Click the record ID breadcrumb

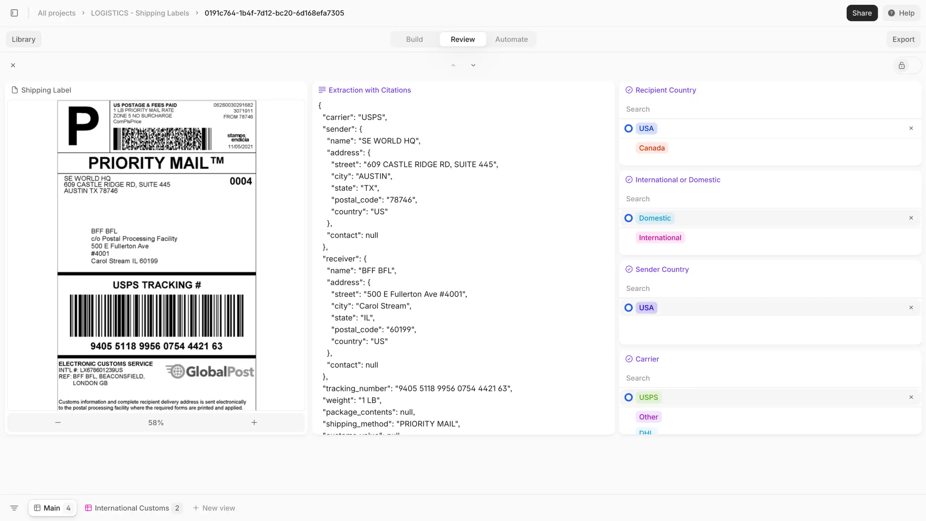(x=274, y=13)
